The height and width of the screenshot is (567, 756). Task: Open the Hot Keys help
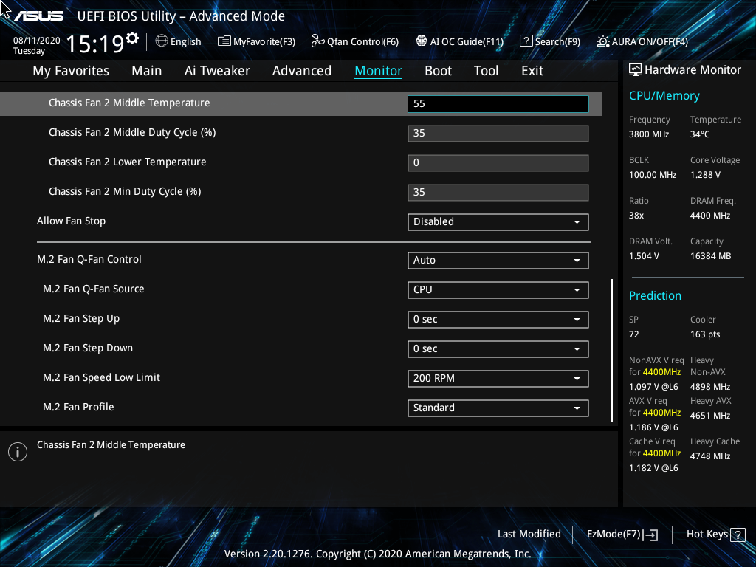tap(710, 534)
